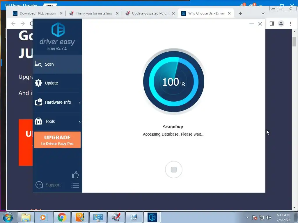The height and width of the screenshot is (223, 298).
Task: Expand the Hardware Info submenu arrow
Action: pyautogui.click(x=80, y=103)
